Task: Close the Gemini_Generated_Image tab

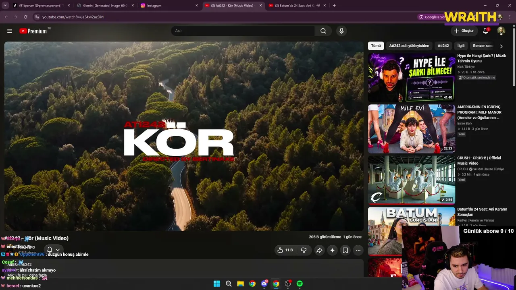Action: pos(133,6)
